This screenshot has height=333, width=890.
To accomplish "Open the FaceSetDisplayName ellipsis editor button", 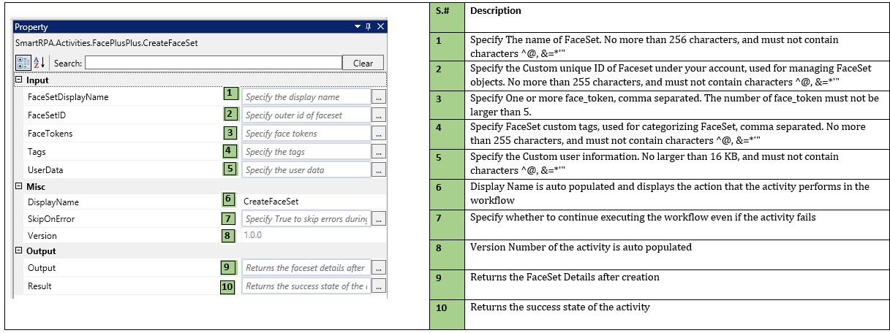I will point(378,97).
